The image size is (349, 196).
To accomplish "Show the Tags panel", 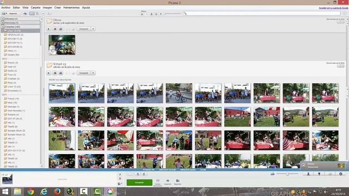I will tap(330, 174).
